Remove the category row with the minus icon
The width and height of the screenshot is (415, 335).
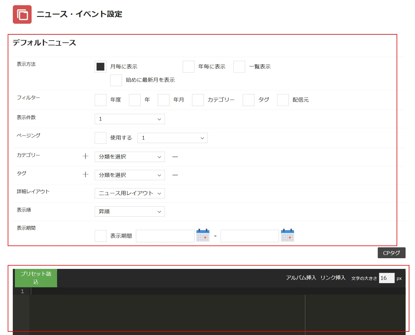175,157
